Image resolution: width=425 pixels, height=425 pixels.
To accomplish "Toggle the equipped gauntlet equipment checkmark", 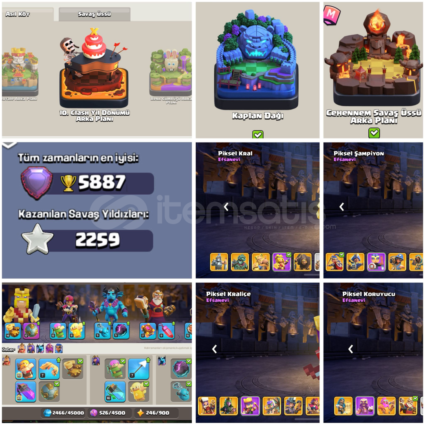I will click(x=80, y=361).
